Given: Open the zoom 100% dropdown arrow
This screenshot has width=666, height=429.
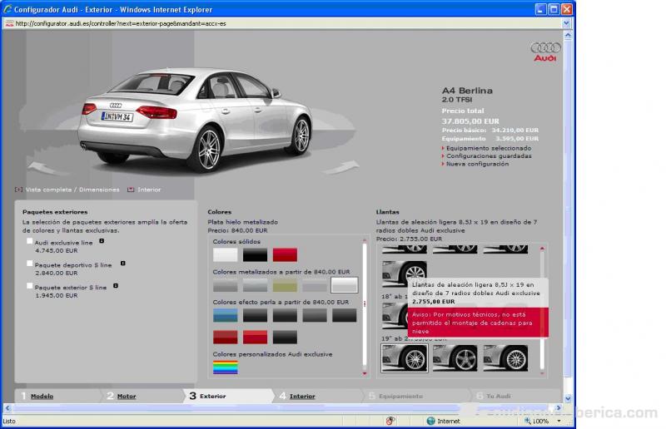Looking at the screenshot, I should (559, 421).
